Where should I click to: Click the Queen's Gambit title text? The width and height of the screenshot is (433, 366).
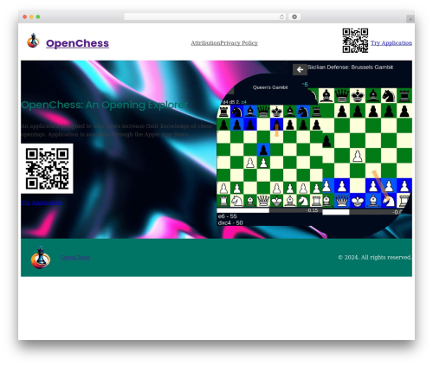click(270, 87)
